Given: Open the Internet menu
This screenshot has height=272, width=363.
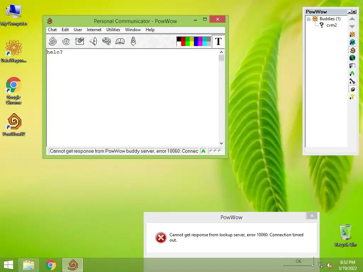Looking at the screenshot, I should pos(94,30).
